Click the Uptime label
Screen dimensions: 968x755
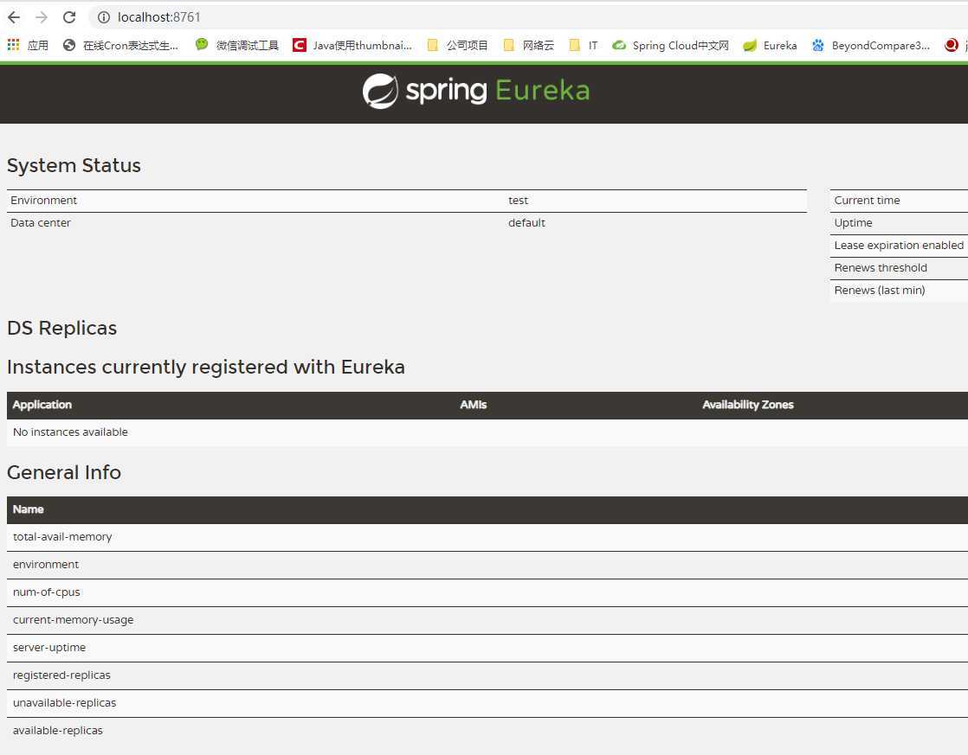(x=853, y=222)
